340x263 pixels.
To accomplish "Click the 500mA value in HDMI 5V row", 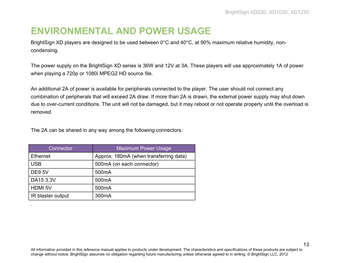I will 144,188.
